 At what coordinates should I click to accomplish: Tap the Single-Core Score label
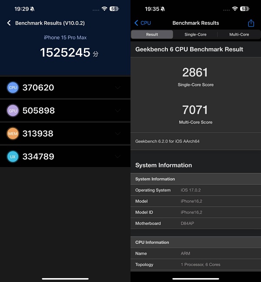pyautogui.click(x=196, y=85)
